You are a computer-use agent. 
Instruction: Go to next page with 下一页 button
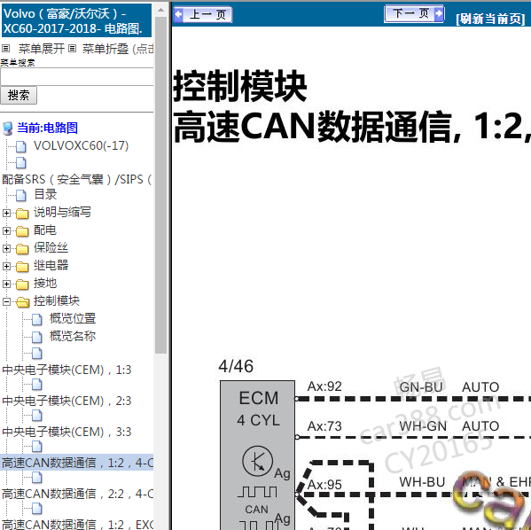414,14
